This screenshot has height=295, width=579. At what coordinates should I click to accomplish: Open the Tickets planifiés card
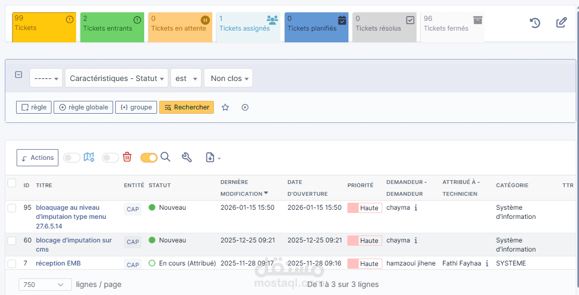click(x=316, y=27)
